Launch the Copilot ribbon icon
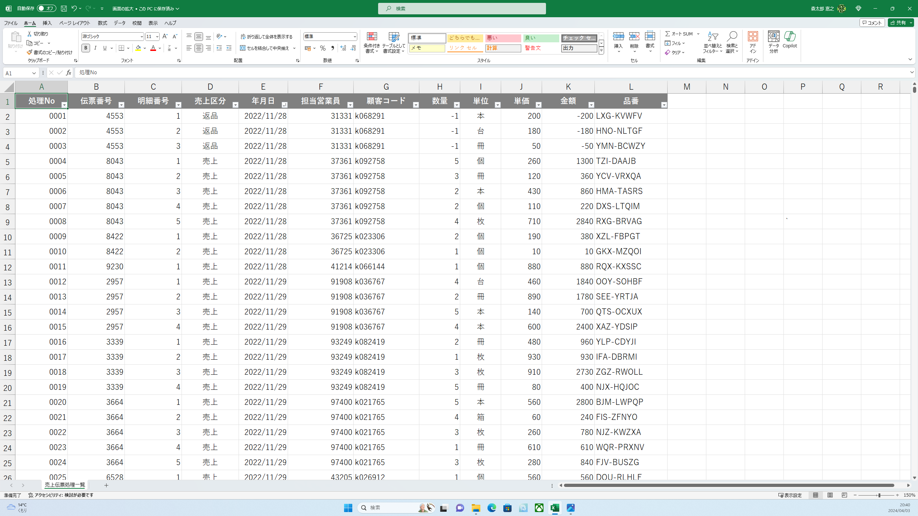Image resolution: width=918 pixels, height=516 pixels. click(x=790, y=37)
